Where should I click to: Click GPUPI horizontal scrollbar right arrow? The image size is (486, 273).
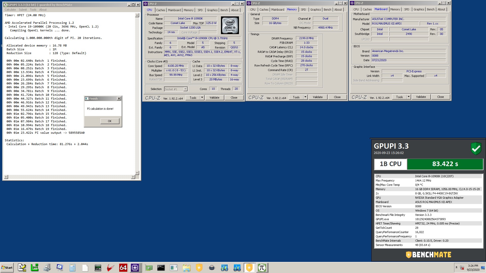[x=133, y=177]
